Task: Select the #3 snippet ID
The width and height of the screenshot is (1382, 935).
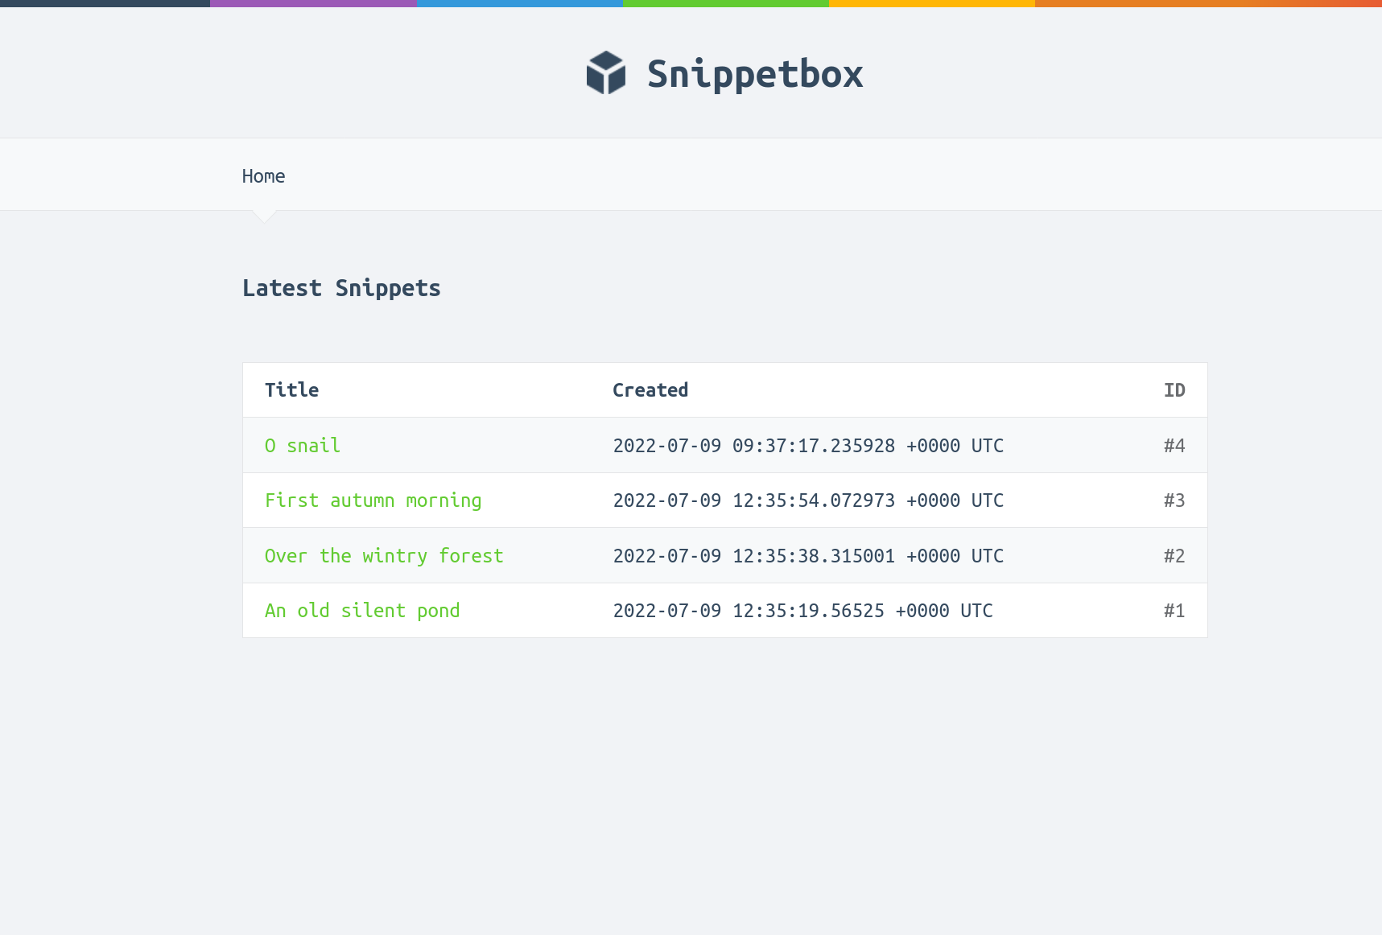Action: [x=1174, y=500]
